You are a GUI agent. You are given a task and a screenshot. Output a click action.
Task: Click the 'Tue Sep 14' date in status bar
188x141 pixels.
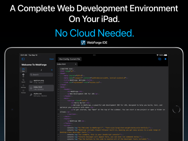click(33, 55)
